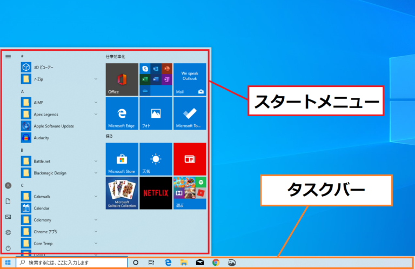Screen dimensions: 415x269
Task: Open the Blackmagic Design folder entry
Action: (x=59, y=173)
